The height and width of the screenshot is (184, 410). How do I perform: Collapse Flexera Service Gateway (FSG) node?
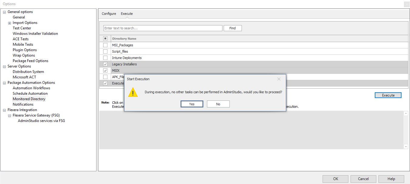pyautogui.click(x=10, y=116)
